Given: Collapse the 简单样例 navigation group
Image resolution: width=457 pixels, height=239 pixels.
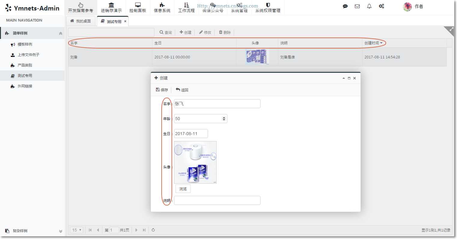Looking at the screenshot, I should 32,33.
